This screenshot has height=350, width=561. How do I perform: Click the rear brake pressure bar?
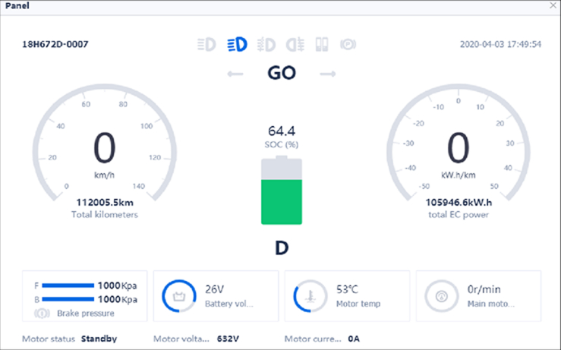click(x=68, y=299)
